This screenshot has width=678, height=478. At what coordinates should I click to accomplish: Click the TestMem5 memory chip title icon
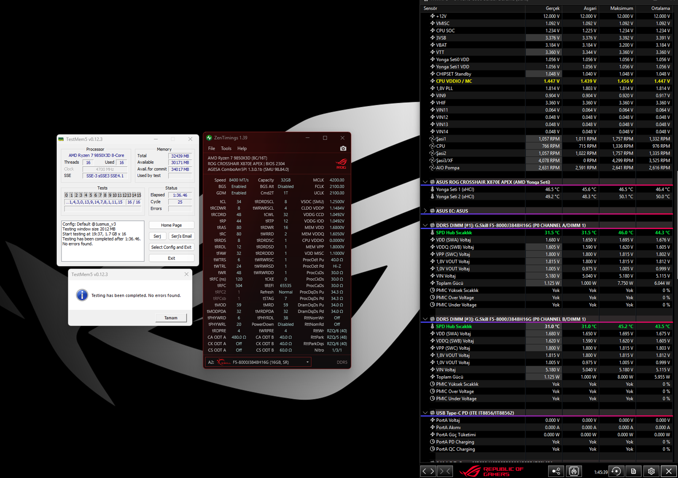(61, 139)
